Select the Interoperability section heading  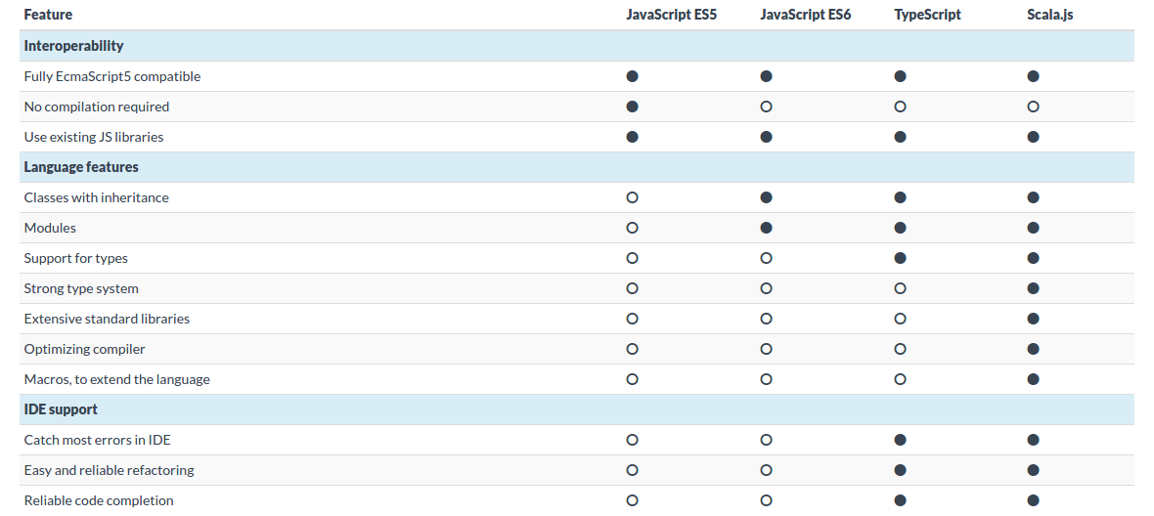pyautogui.click(x=73, y=46)
